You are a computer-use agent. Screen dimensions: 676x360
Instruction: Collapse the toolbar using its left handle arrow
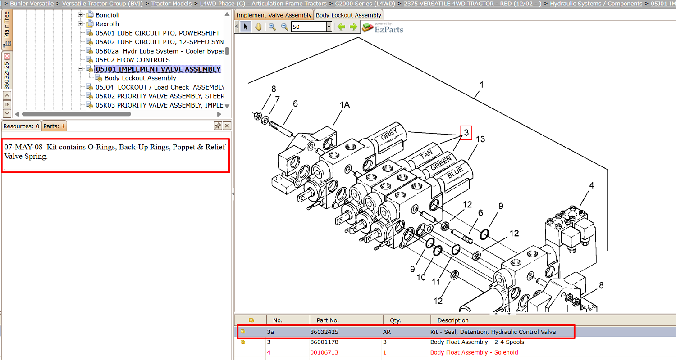pos(236,27)
